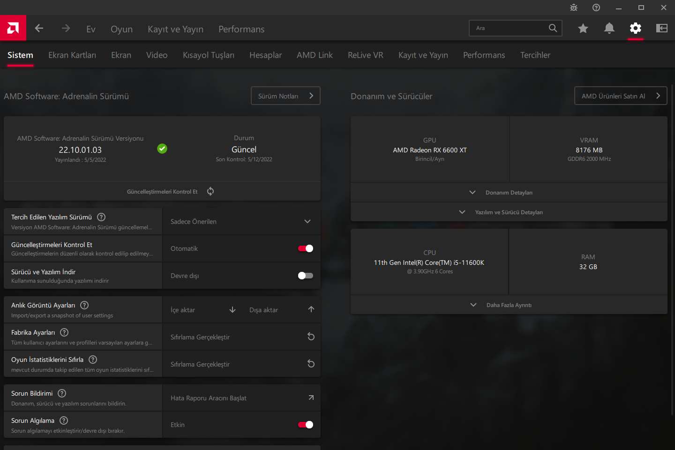Screen dimensions: 675x450
Task: Click the AMD Radeon RX 6600 XT text
Action: pyautogui.click(x=430, y=150)
